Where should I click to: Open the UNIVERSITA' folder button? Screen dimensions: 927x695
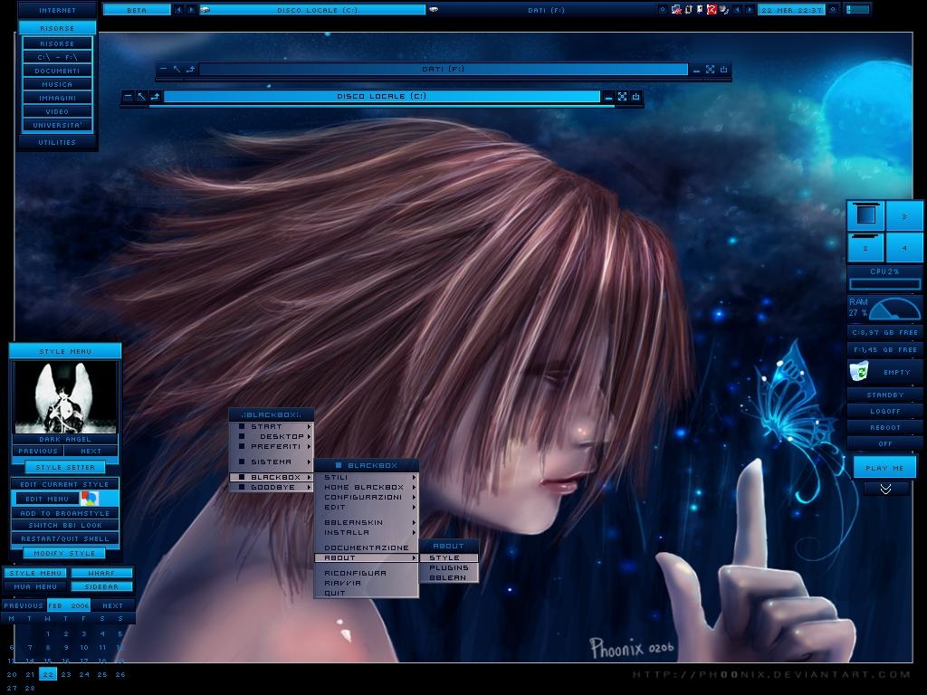pyautogui.click(x=57, y=125)
